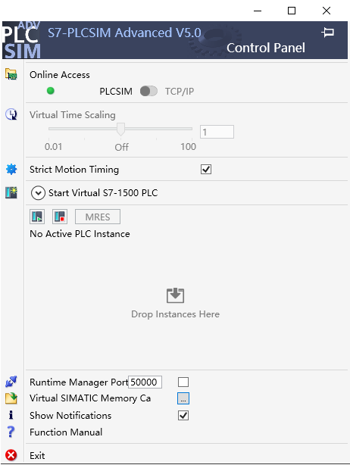
Task: Click the Start Virtual PLC sidebar icon
Action: click(x=11, y=192)
